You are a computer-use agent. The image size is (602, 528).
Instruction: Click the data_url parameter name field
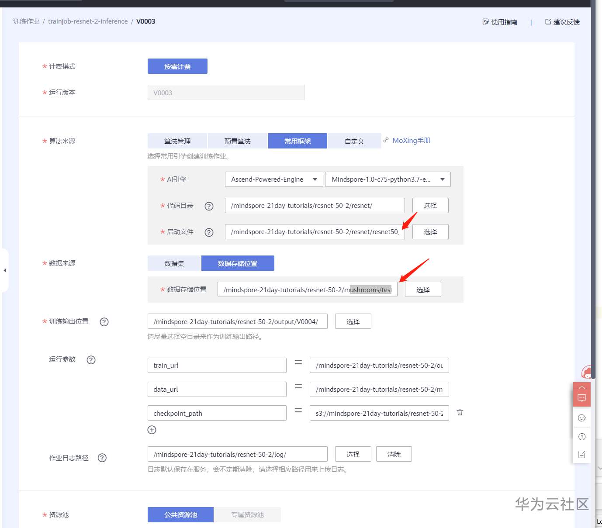click(217, 390)
